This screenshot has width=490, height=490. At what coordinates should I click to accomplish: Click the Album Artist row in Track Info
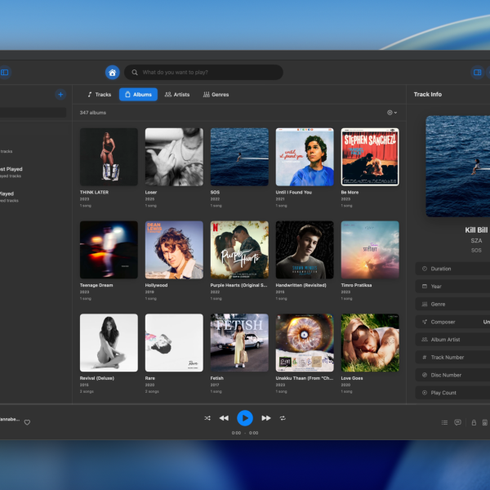point(452,340)
